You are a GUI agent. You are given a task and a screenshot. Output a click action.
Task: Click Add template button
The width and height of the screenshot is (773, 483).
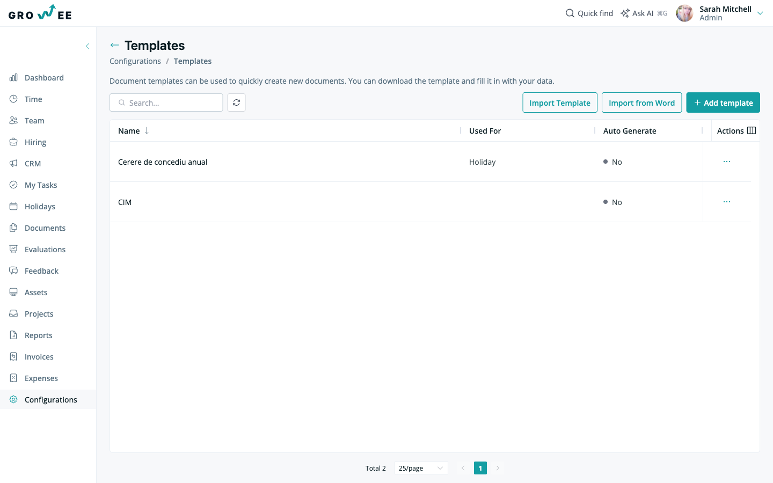click(723, 103)
